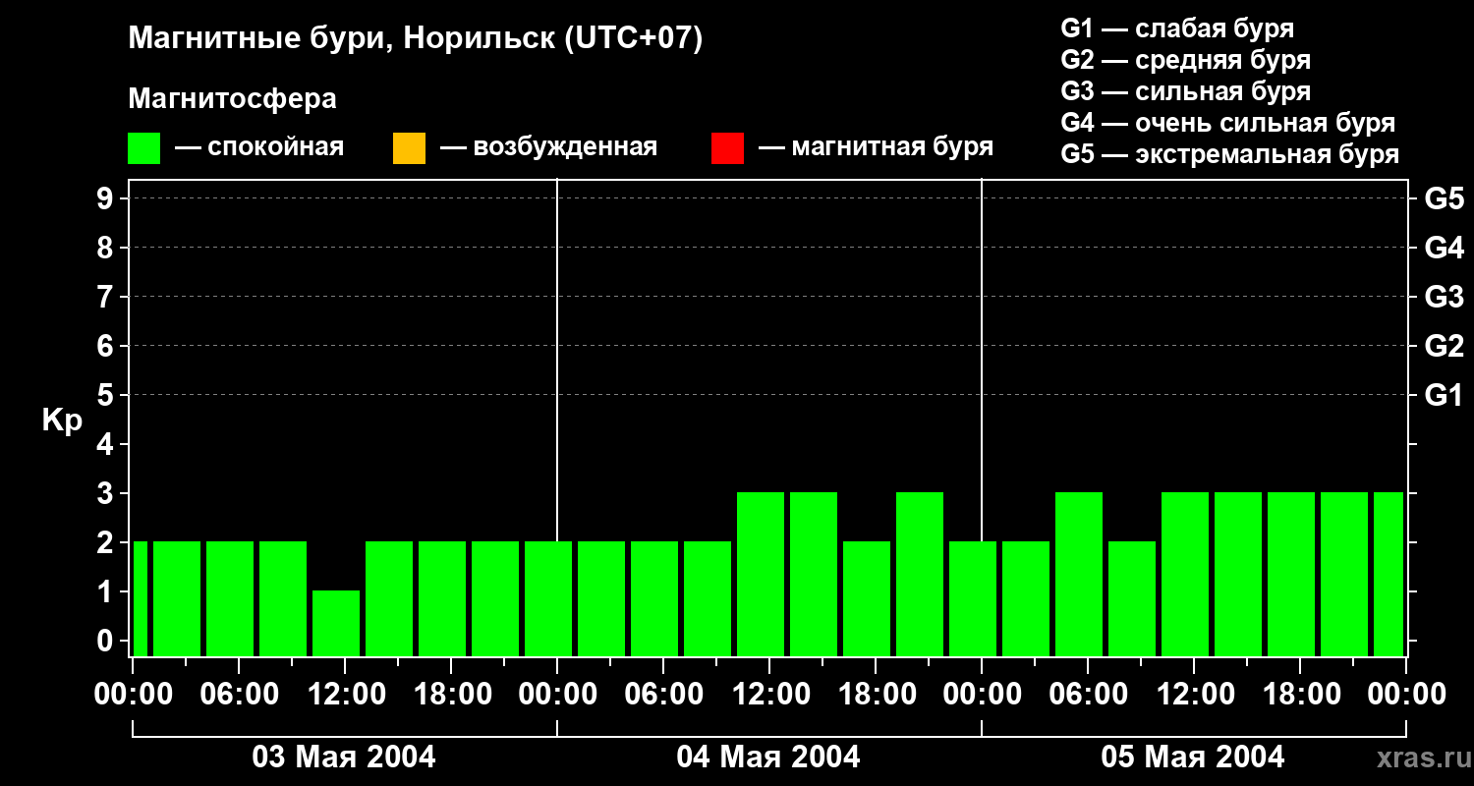Click the "04 Мая 2004" date label
1474x786 pixels.
tap(768, 758)
